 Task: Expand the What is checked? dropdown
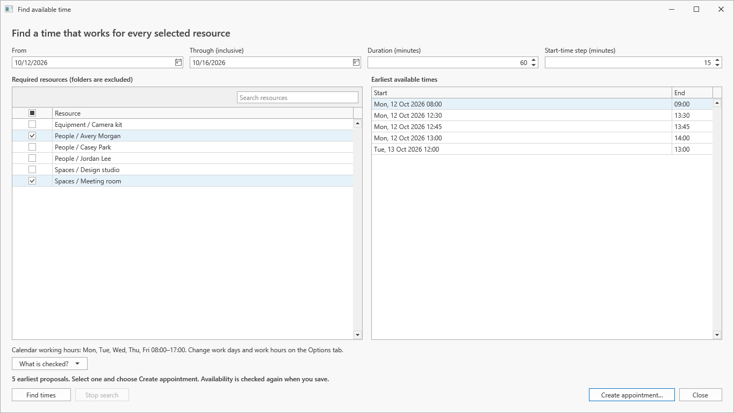[x=49, y=364]
